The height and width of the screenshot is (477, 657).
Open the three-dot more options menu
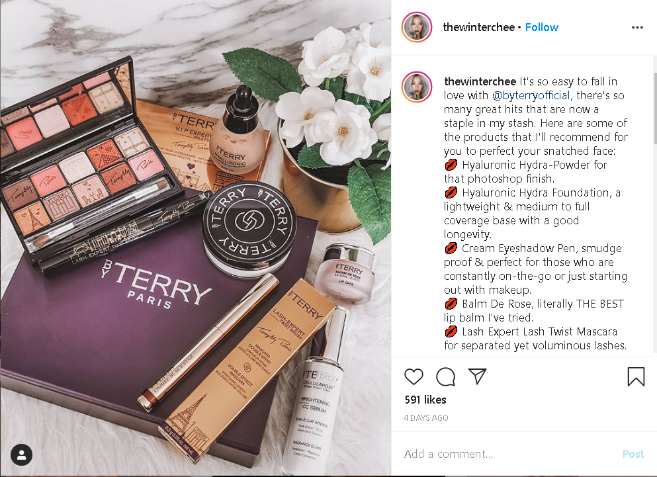click(637, 27)
